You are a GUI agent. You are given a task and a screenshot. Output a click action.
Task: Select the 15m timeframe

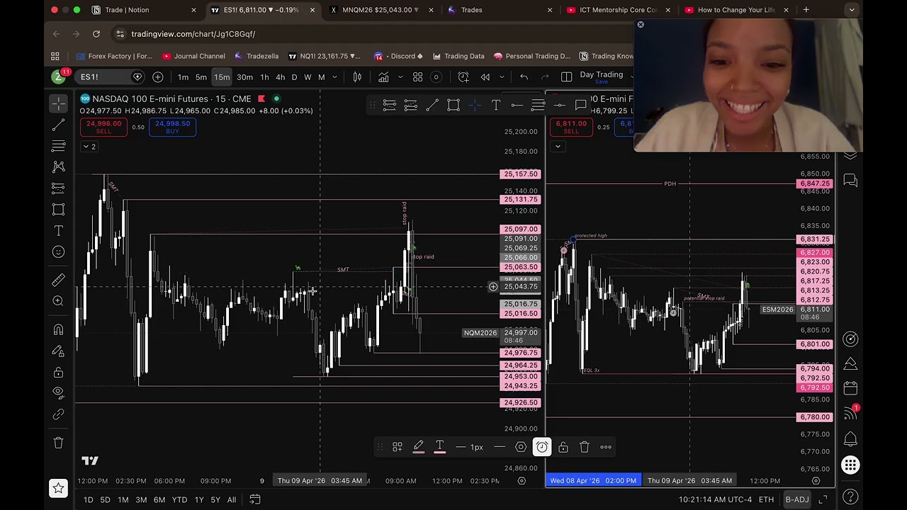tap(222, 76)
